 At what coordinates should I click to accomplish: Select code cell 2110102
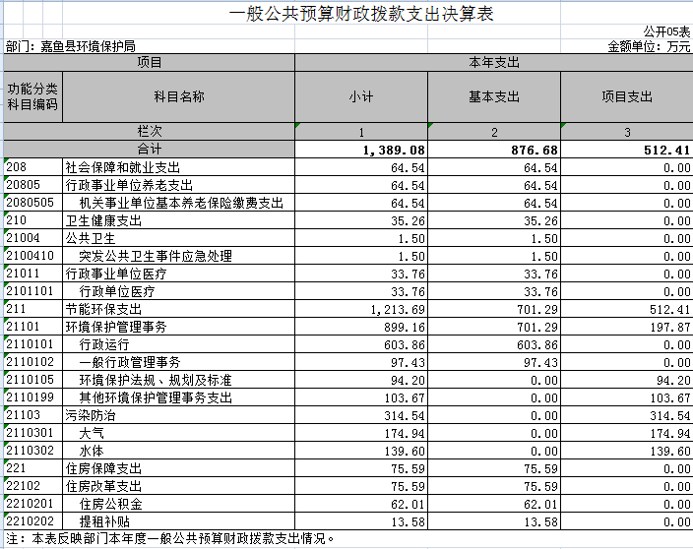[33, 362]
